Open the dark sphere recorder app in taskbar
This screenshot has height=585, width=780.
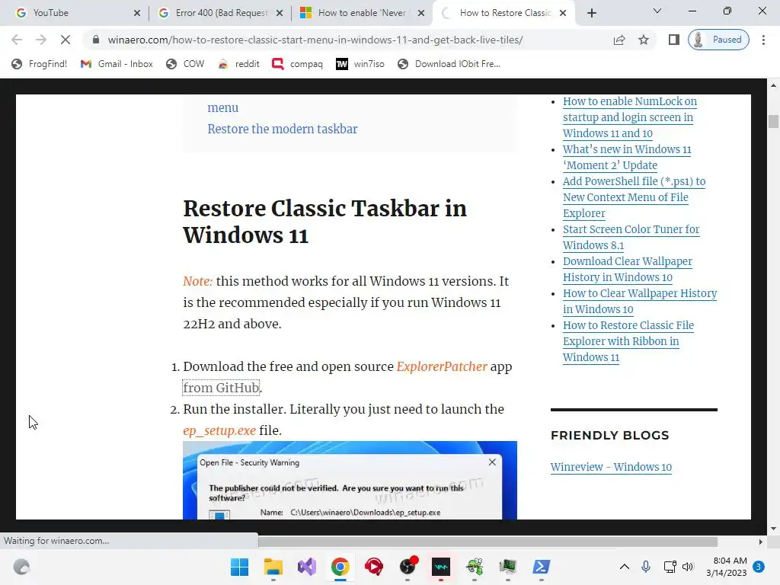coord(408,566)
